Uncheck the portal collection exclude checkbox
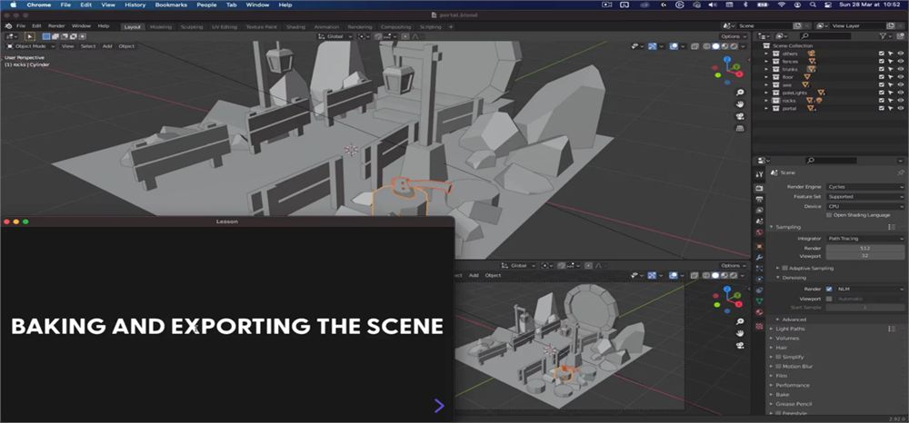The width and height of the screenshot is (909, 423). tap(882, 108)
